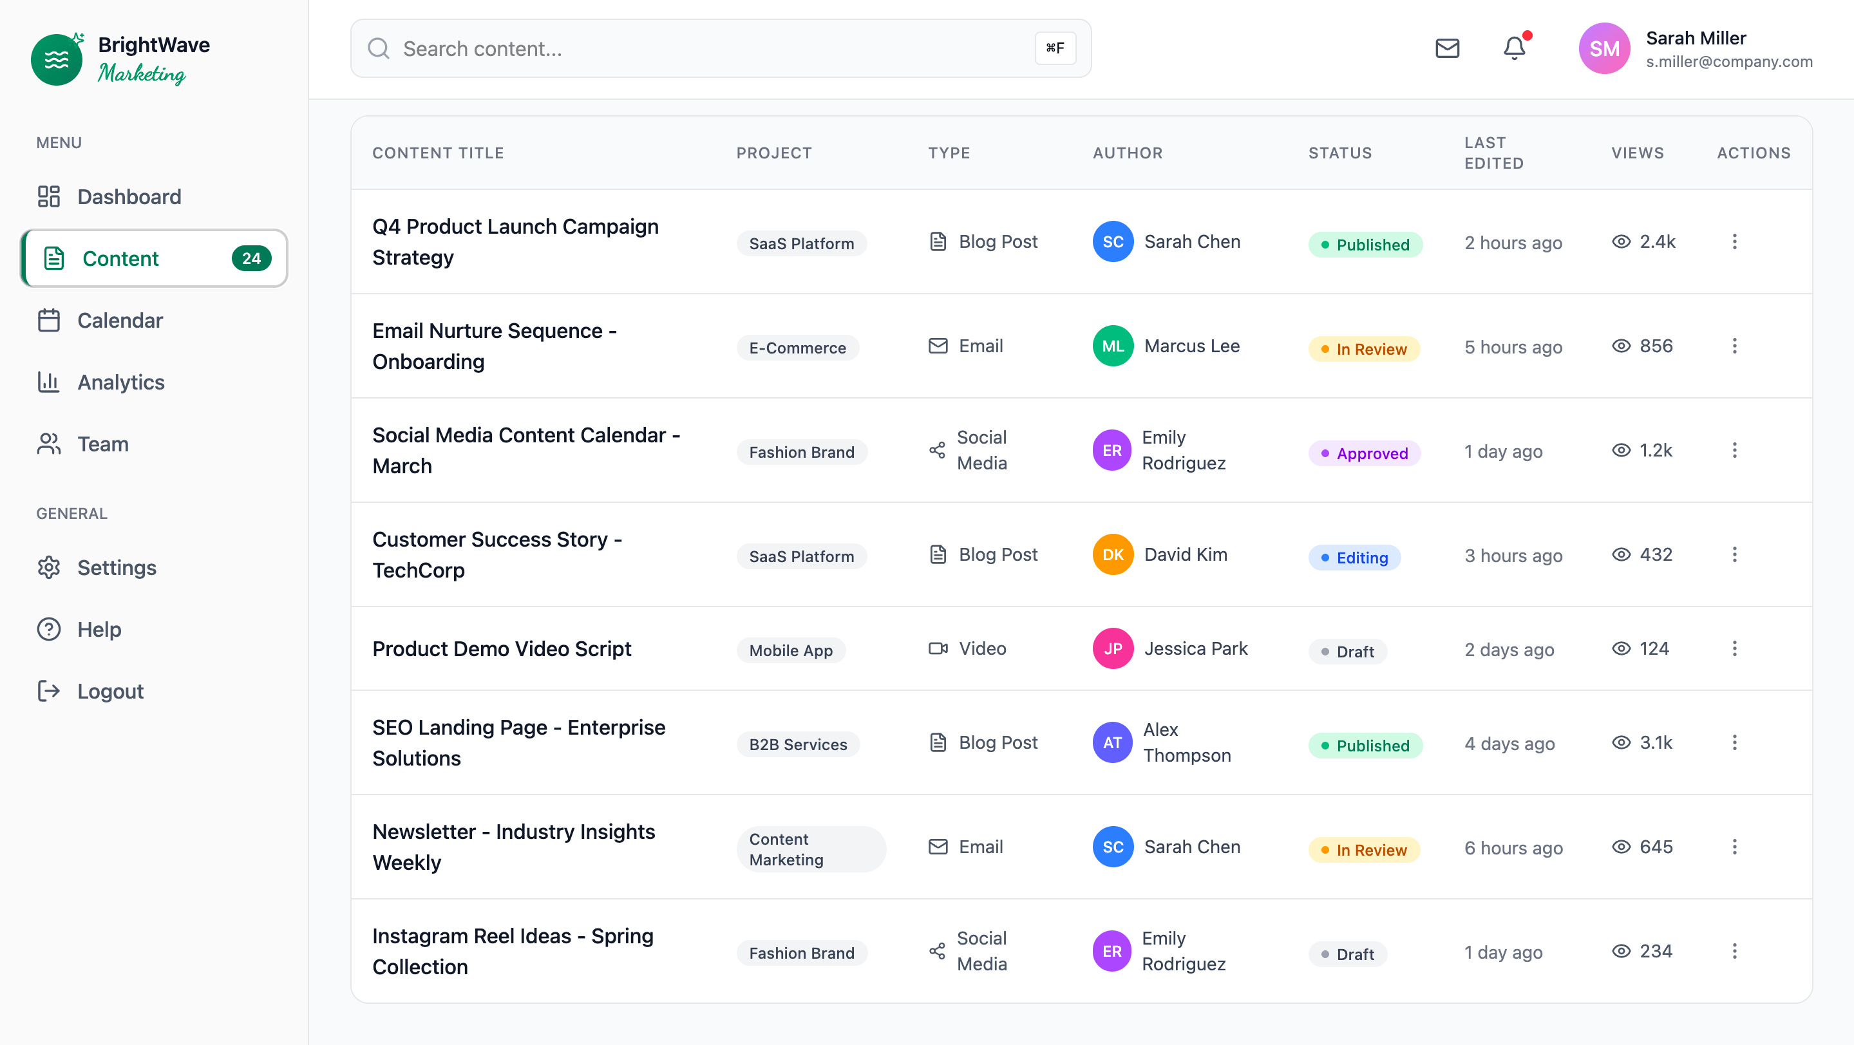Click the video icon in Product Demo row
The image size is (1854, 1045).
[937, 648]
